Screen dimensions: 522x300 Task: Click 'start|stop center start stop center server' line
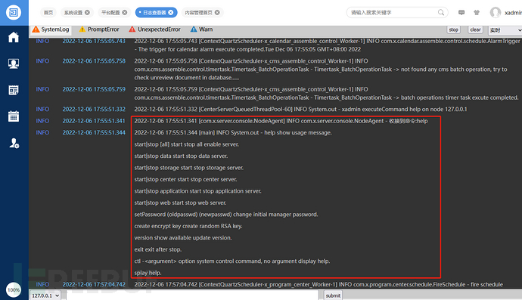click(x=186, y=179)
